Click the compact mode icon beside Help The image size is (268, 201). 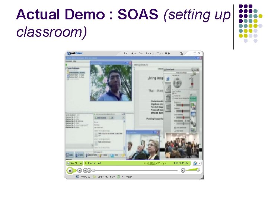(x=181, y=54)
